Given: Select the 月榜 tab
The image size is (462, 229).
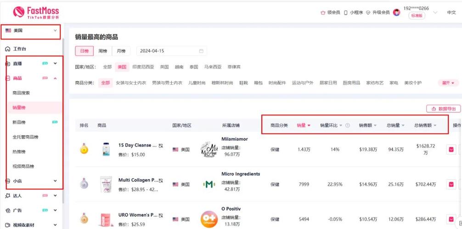Looking at the screenshot, I should point(121,51).
